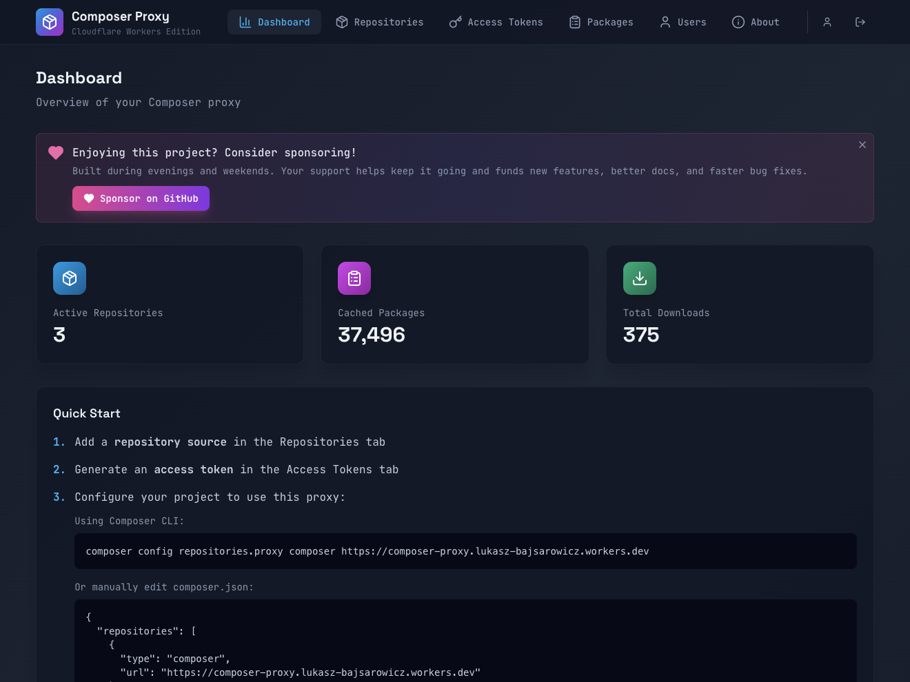910x682 pixels.
Task: Select the Cached Packages stat card value
Action: pyautogui.click(x=372, y=335)
